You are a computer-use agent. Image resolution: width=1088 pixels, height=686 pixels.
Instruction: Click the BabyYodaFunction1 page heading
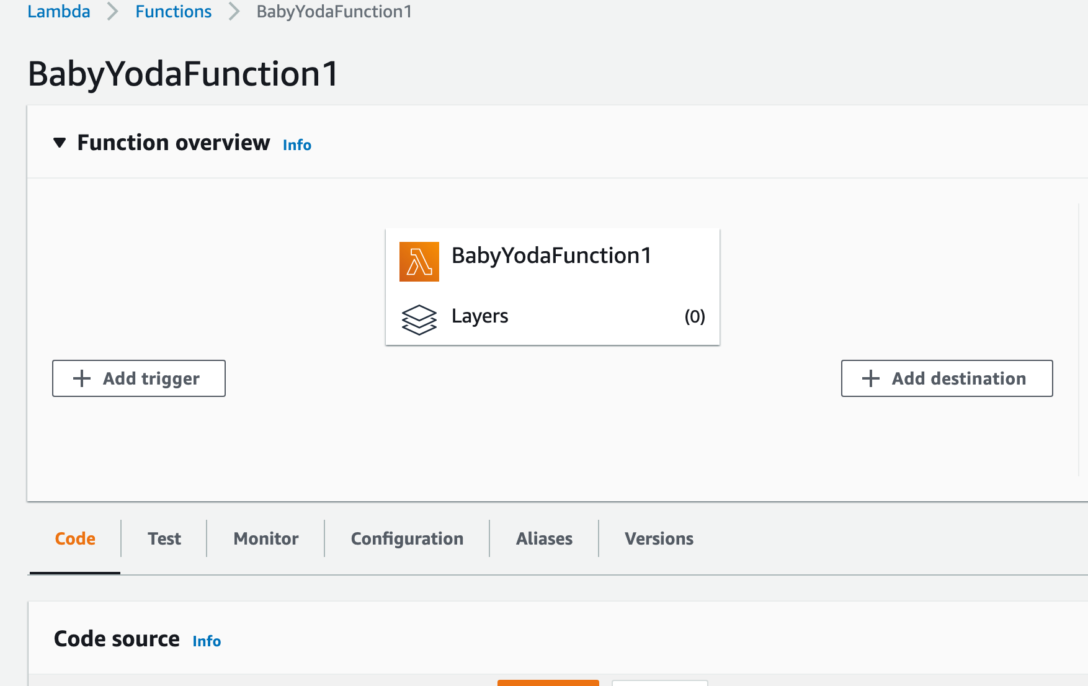pos(184,74)
